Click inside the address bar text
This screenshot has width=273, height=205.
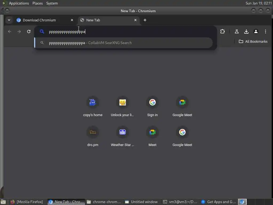point(67,32)
